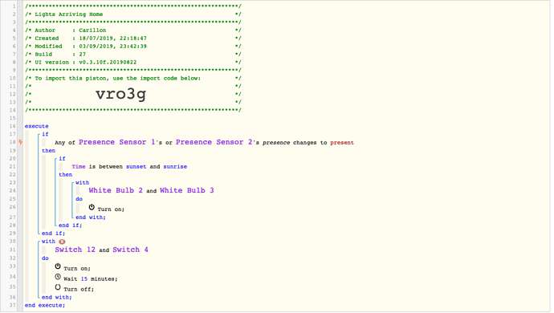Click the 'presence' attribute word
The image size is (554, 313).
[276, 143]
